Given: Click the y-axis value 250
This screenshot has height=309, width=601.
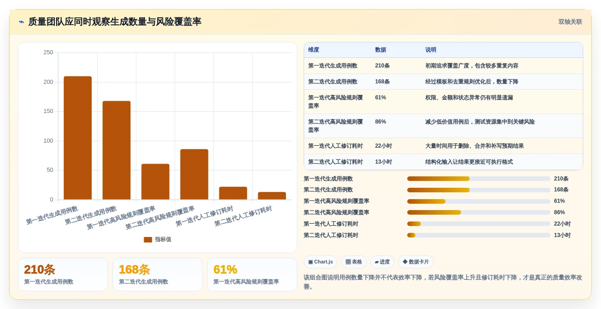Looking at the screenshot, I should click(x=48, y=52).
